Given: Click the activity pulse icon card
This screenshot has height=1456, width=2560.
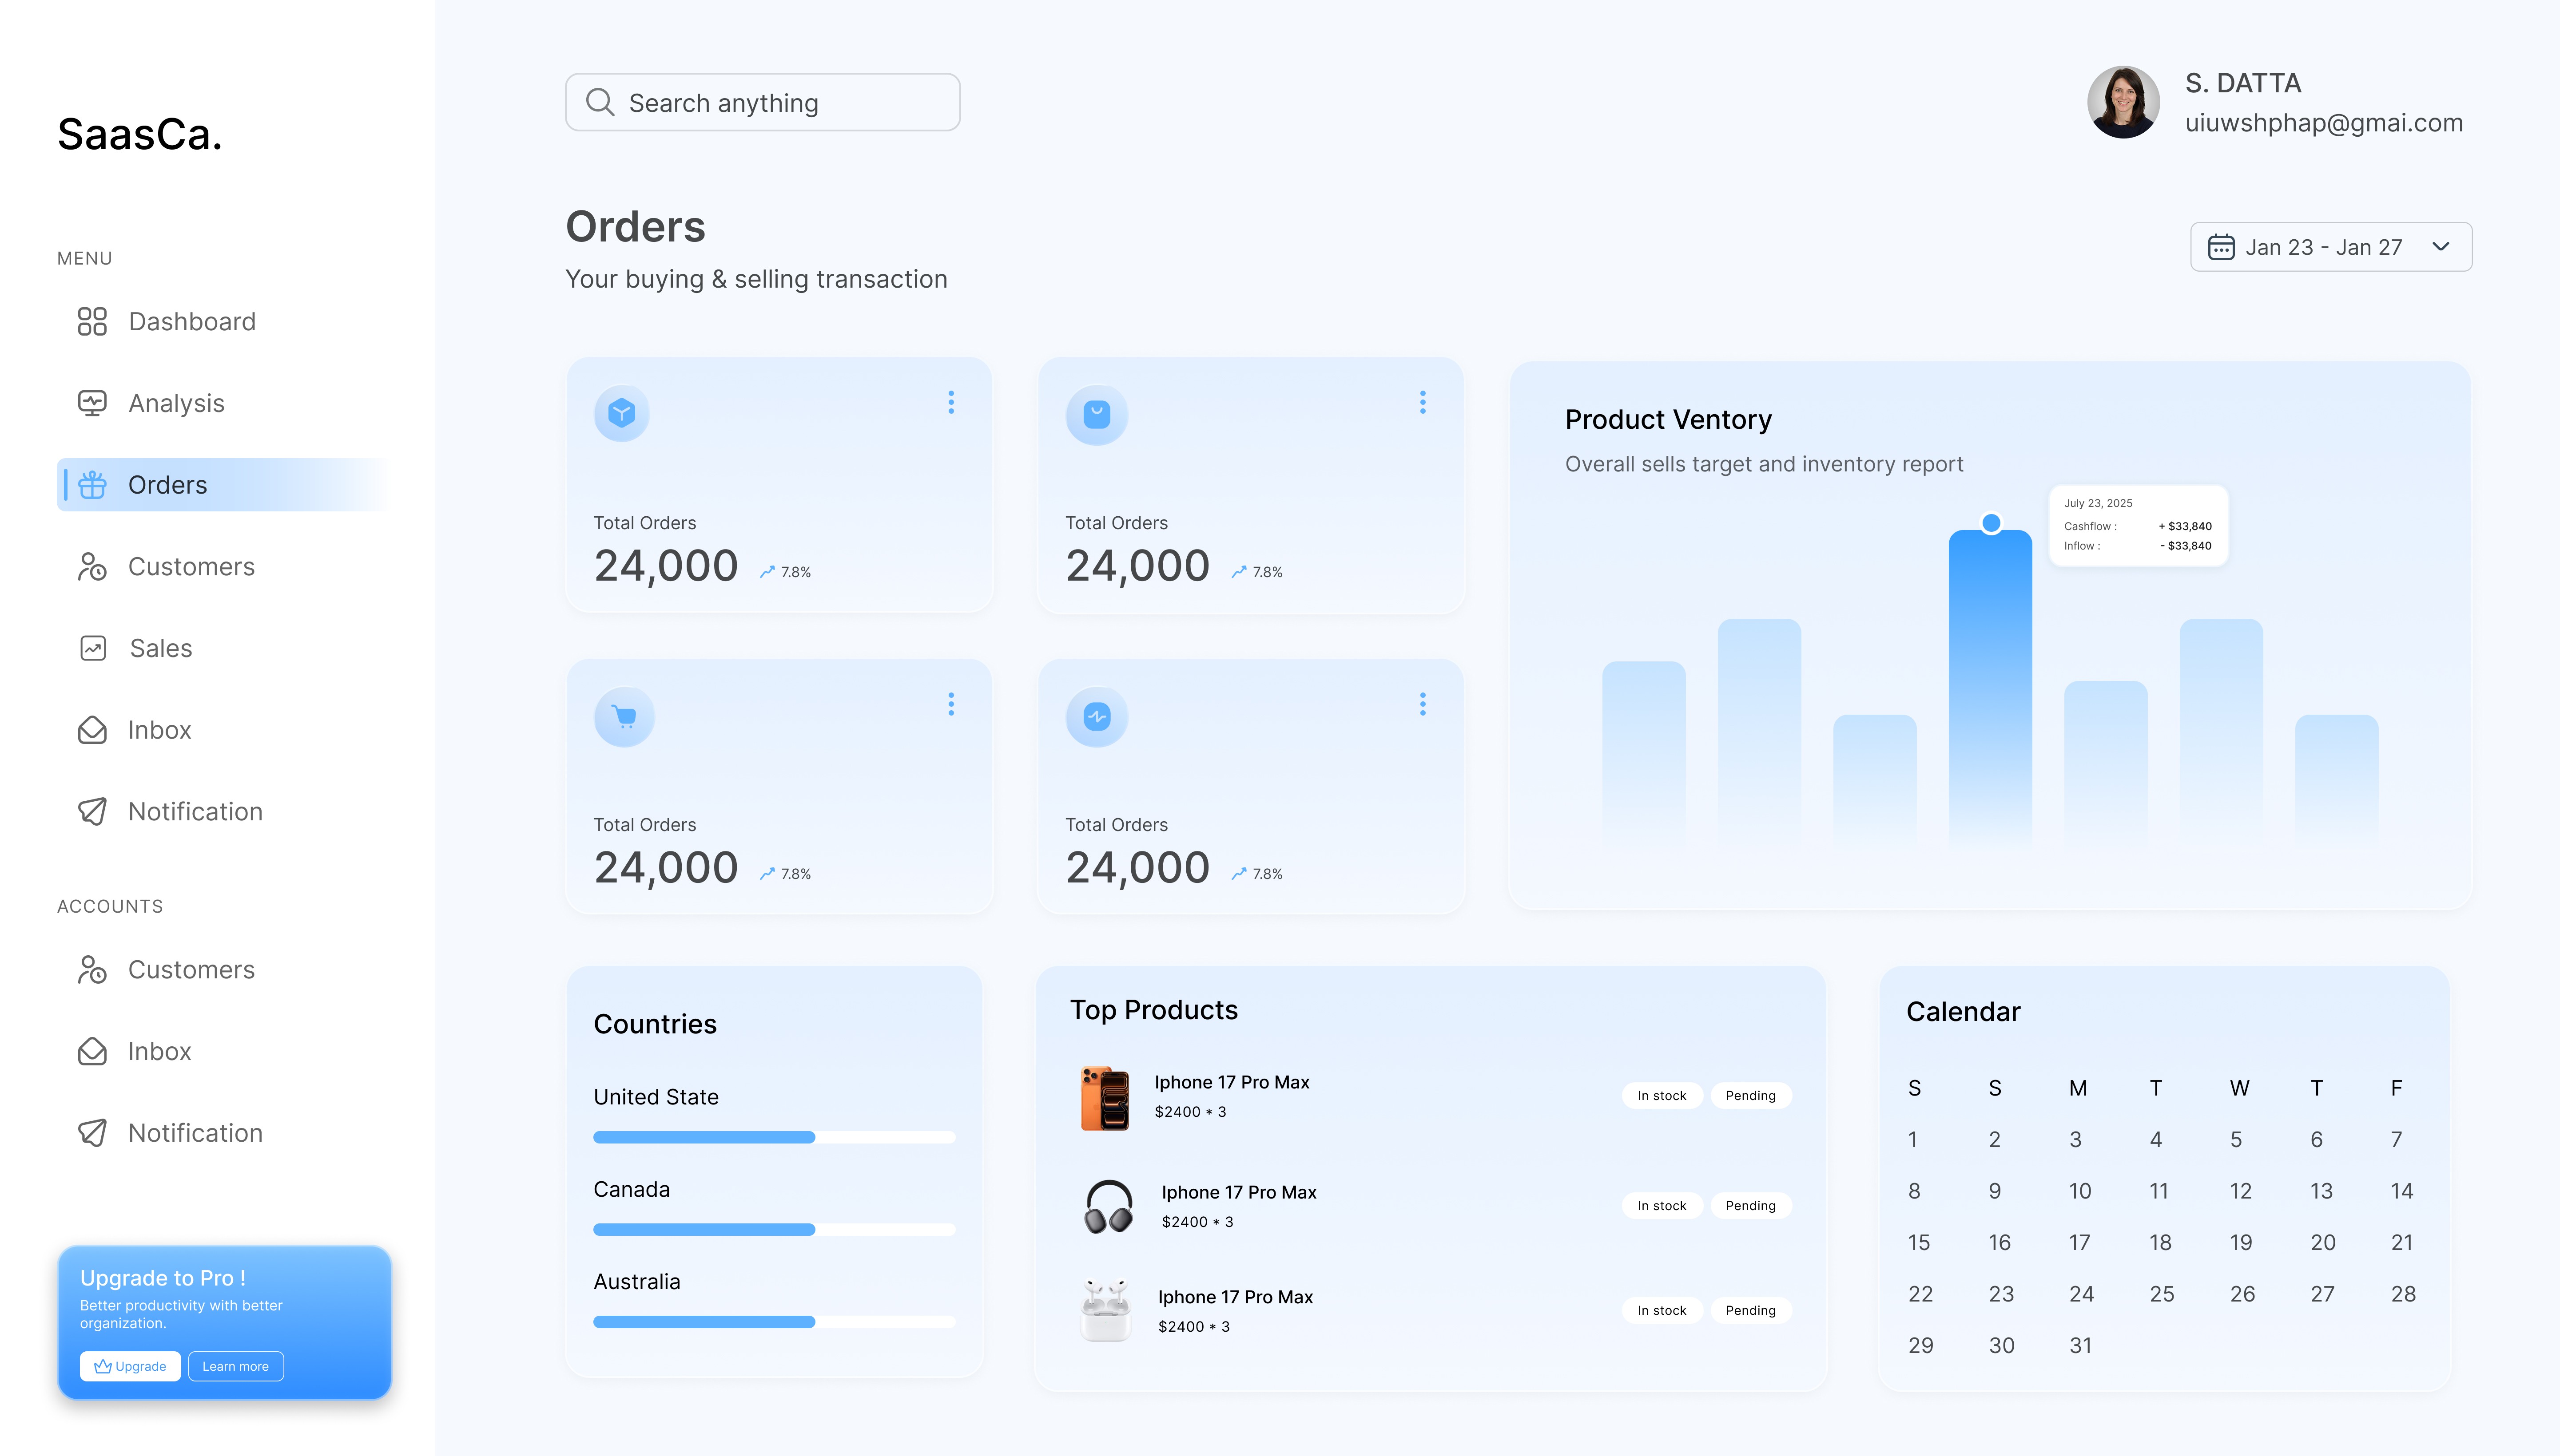Looking at the screenshot, I should coord(1097,716).
